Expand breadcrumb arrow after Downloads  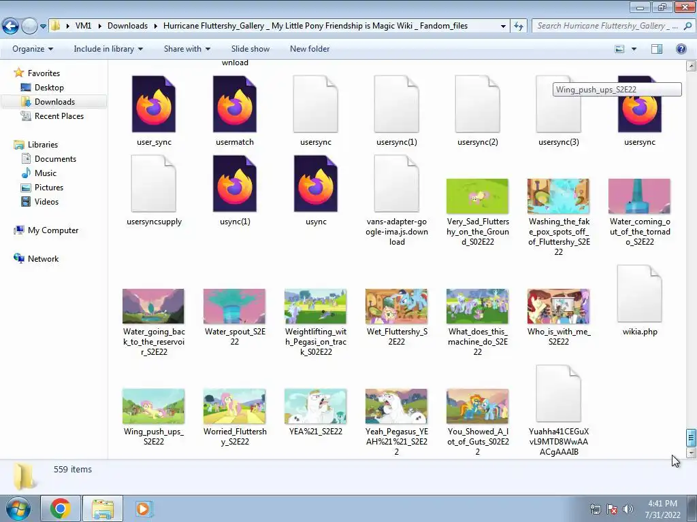tap(156, 26)
